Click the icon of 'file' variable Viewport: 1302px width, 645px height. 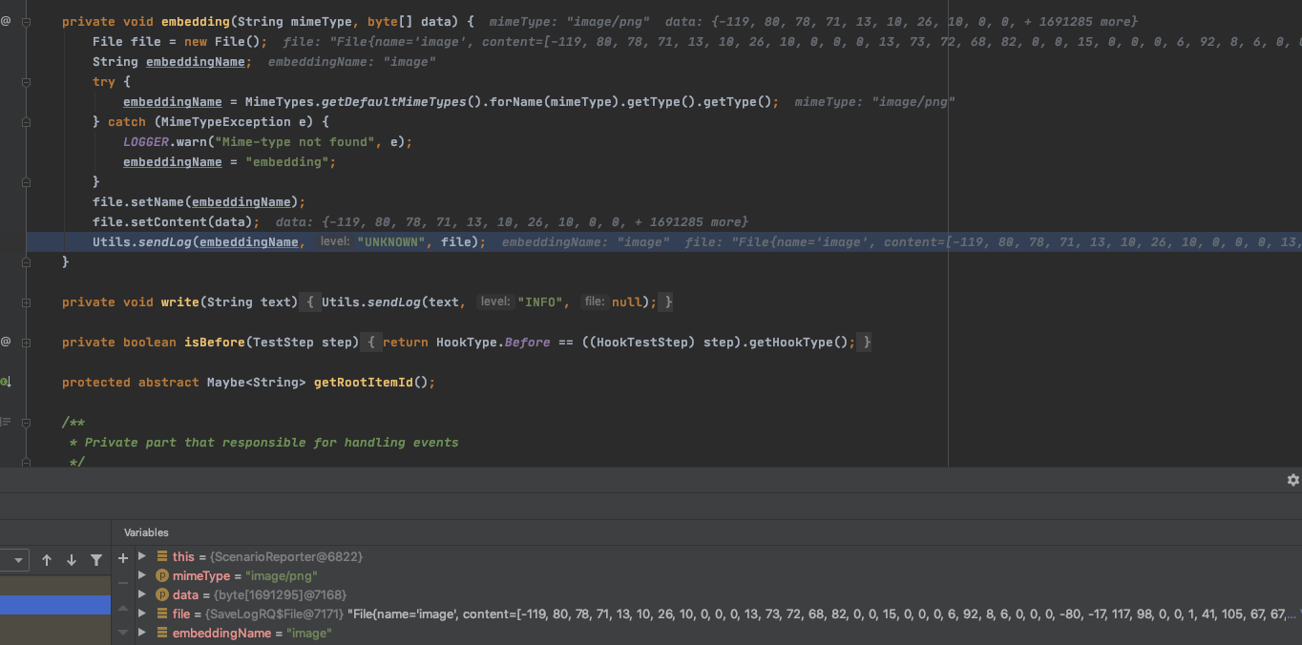point(162,614)
